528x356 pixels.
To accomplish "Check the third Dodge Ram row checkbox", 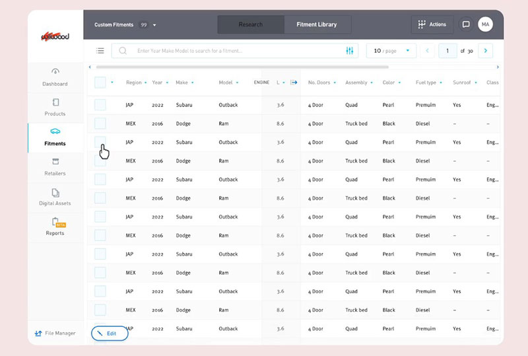I will 100,198.
